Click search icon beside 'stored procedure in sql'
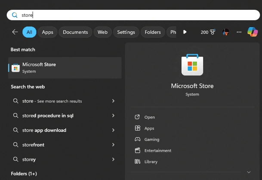The image size is (262, 180). point(16,116)
